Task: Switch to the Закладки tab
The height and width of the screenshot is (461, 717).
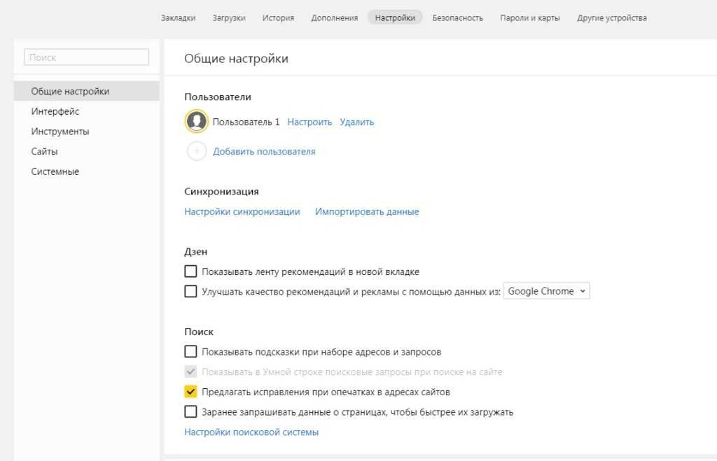Action: click(178, 18)
